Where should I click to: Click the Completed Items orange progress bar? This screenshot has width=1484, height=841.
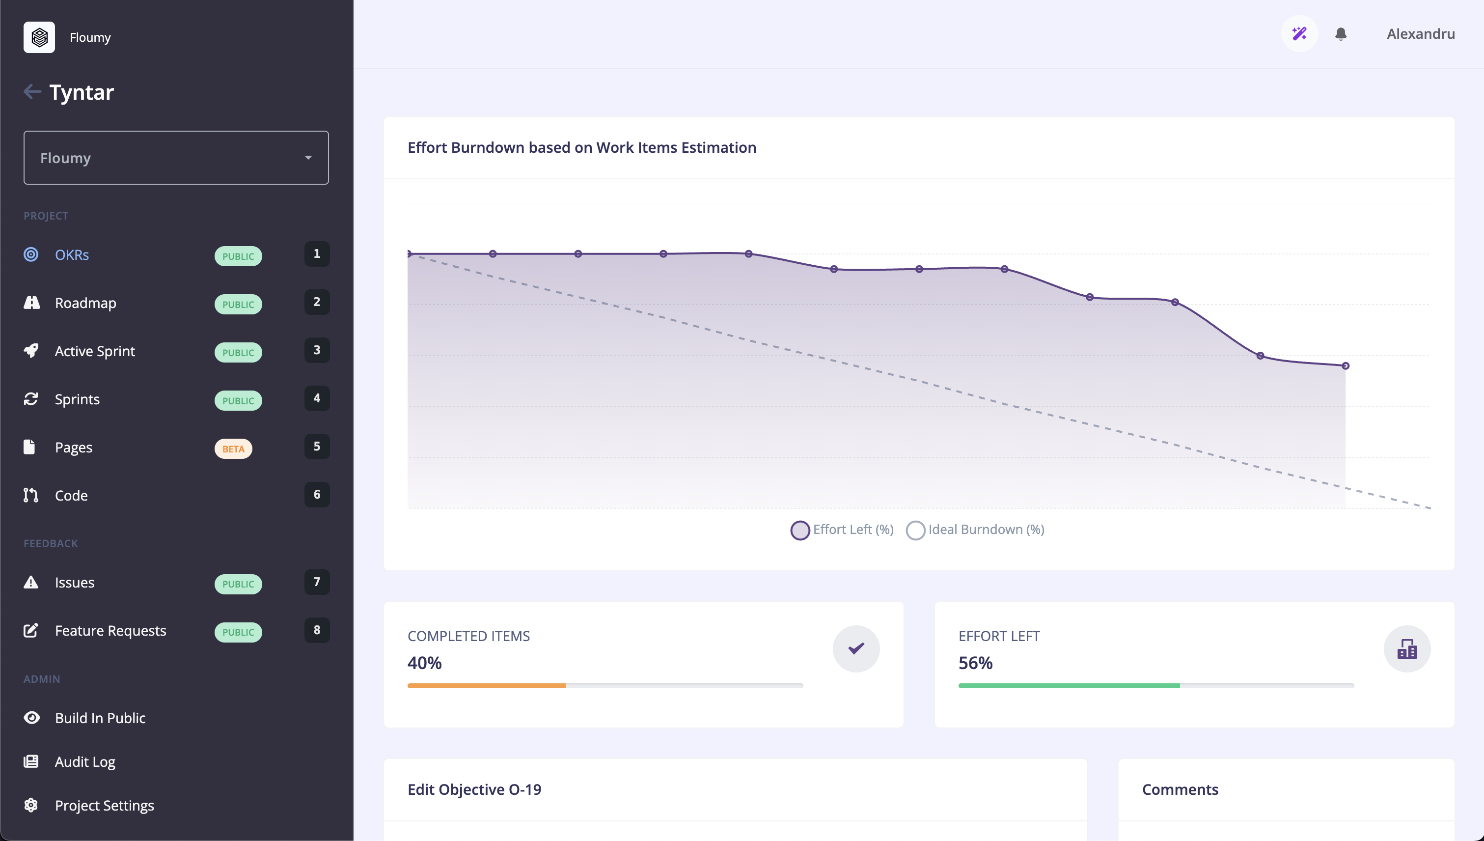tap(486, 686)
